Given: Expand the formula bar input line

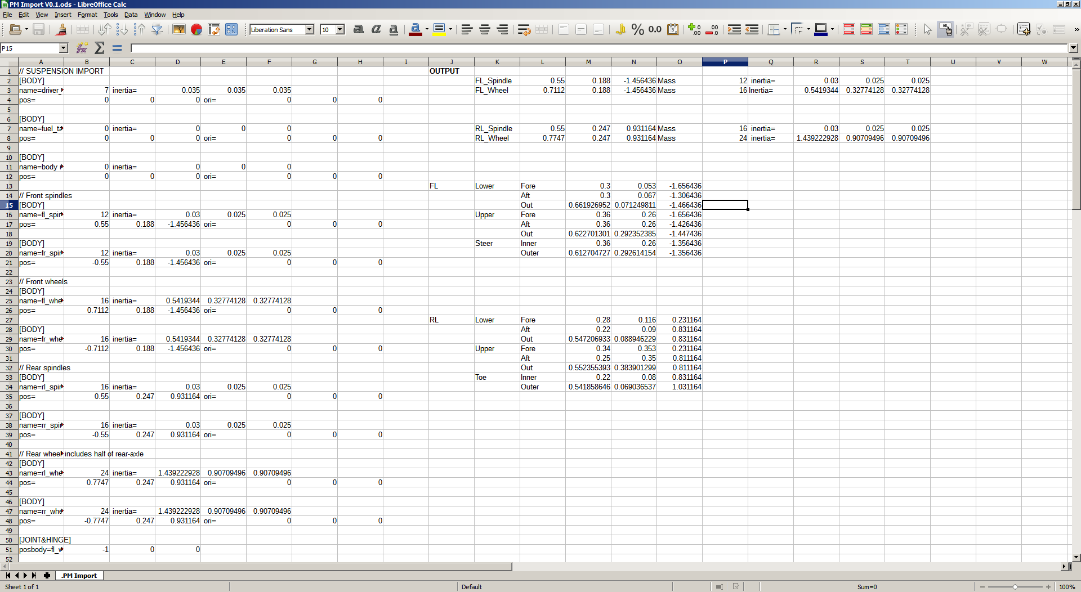Looking at the screenshot, I should [x=1073, y=48].
